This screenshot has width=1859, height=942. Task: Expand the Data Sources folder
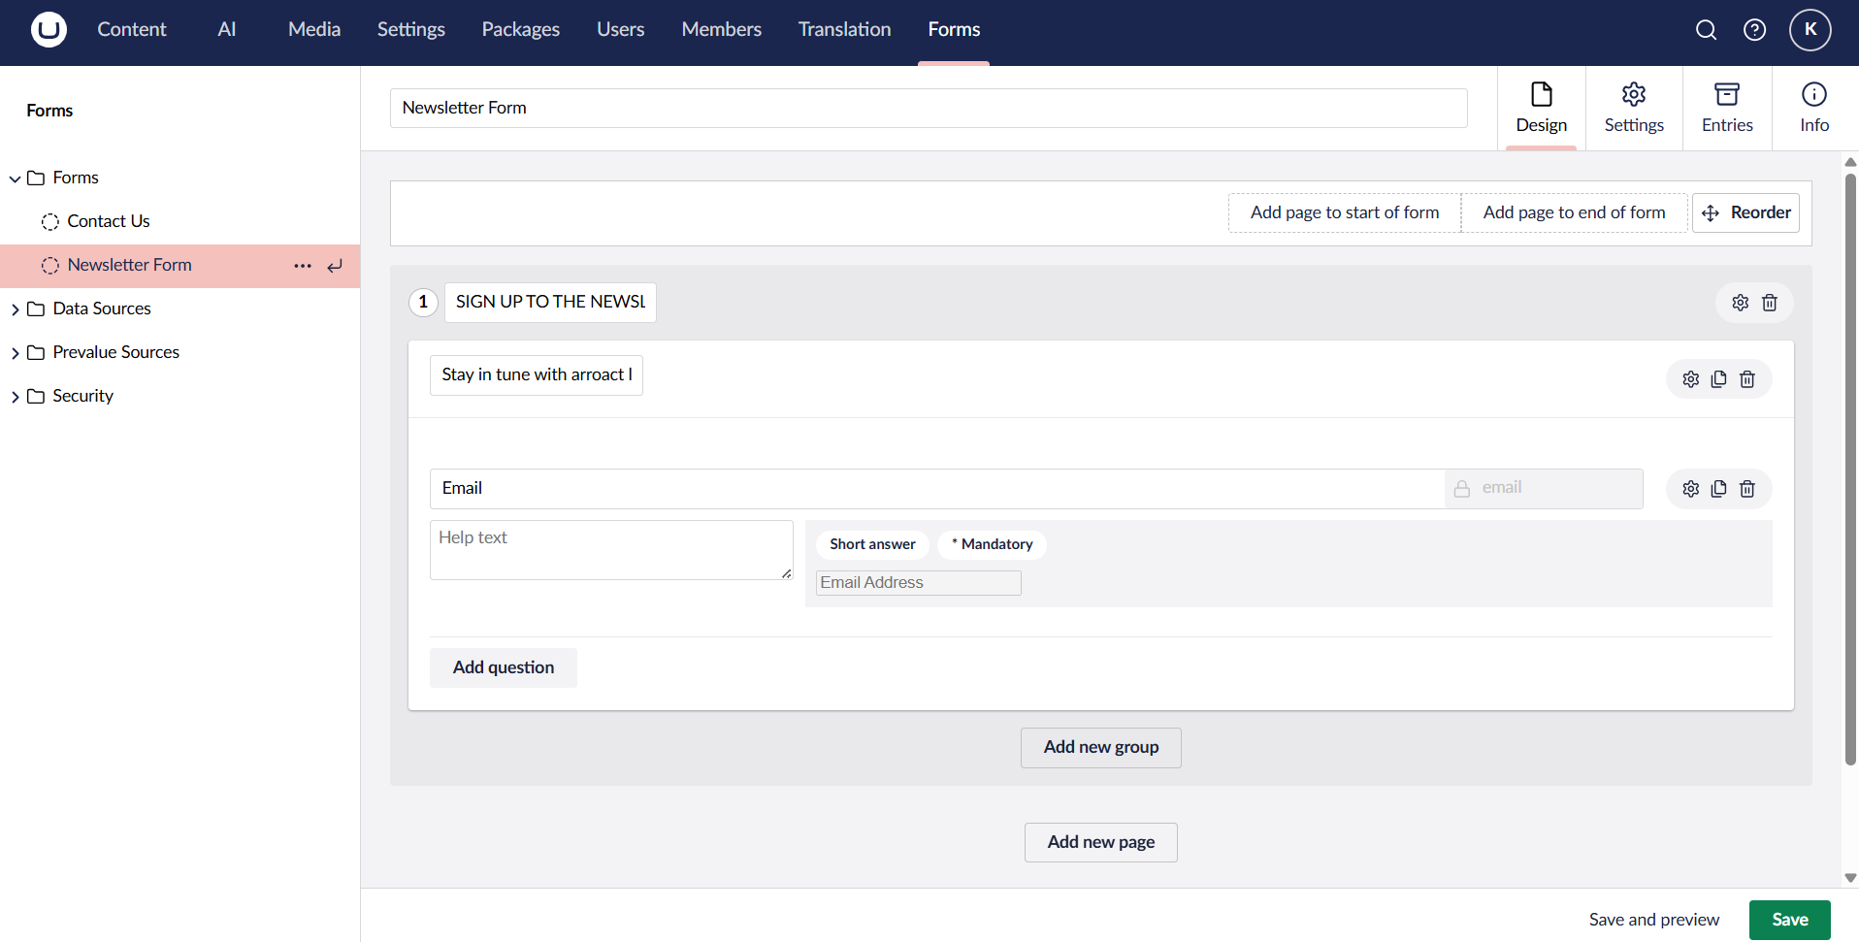tap(16, 309)
